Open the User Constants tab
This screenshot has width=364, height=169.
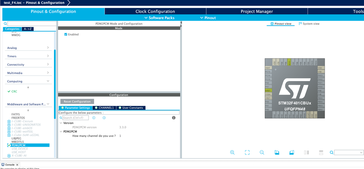tap(131, 108)
